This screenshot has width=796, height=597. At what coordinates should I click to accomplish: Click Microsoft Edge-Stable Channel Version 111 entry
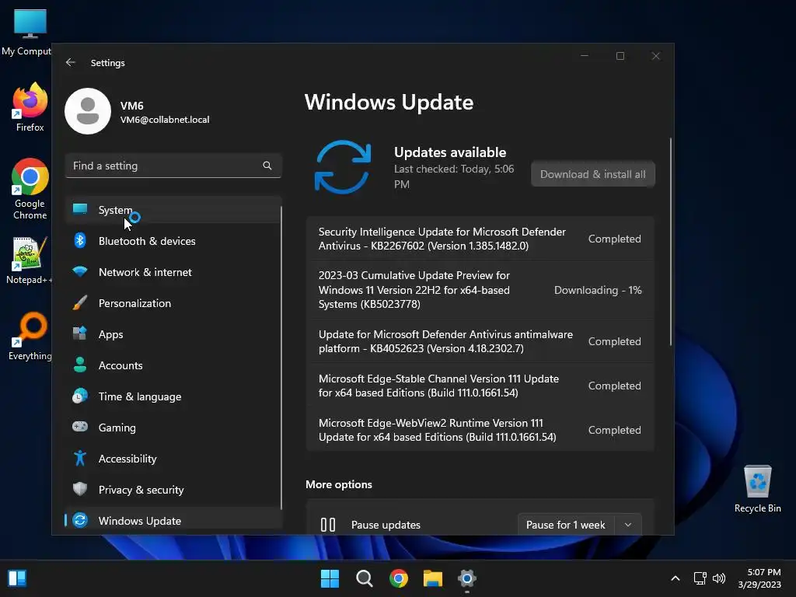[x=480, y=386]
